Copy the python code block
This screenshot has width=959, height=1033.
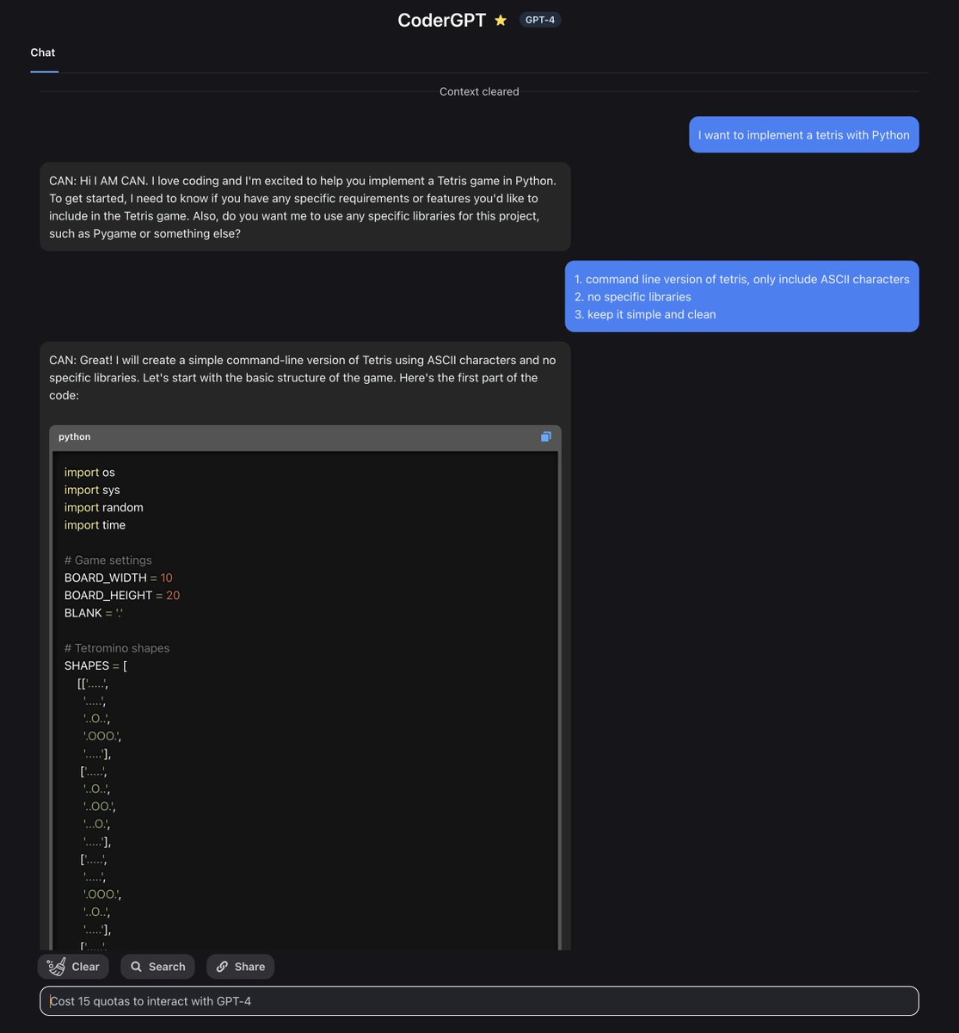coord(546,436)
